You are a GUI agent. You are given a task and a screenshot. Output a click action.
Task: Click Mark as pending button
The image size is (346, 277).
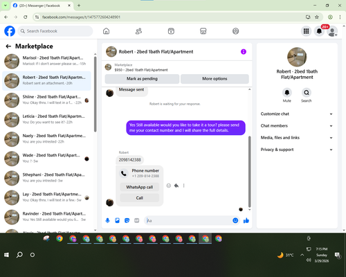(142, 79)
